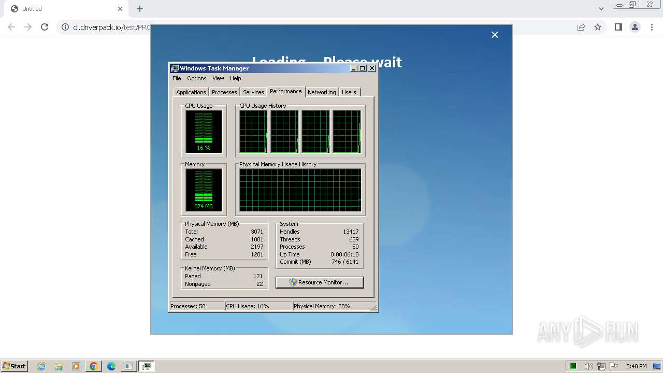
Task: Click the Cached memory value 1001
Action: [257, 239]
